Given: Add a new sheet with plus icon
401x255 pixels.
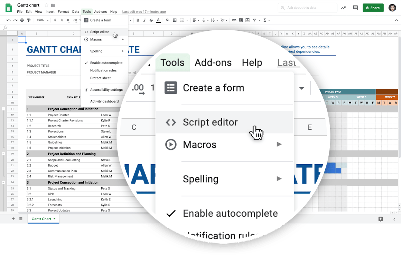Looking at the screenshot, I should [x=13, y=219].
